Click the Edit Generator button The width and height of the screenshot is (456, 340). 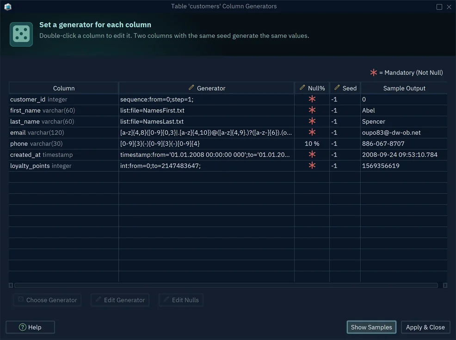coord(120,300)
